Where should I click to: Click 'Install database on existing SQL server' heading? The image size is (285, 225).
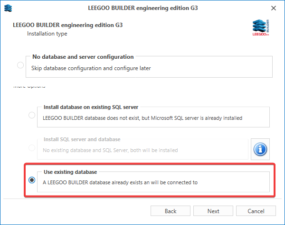91,107
